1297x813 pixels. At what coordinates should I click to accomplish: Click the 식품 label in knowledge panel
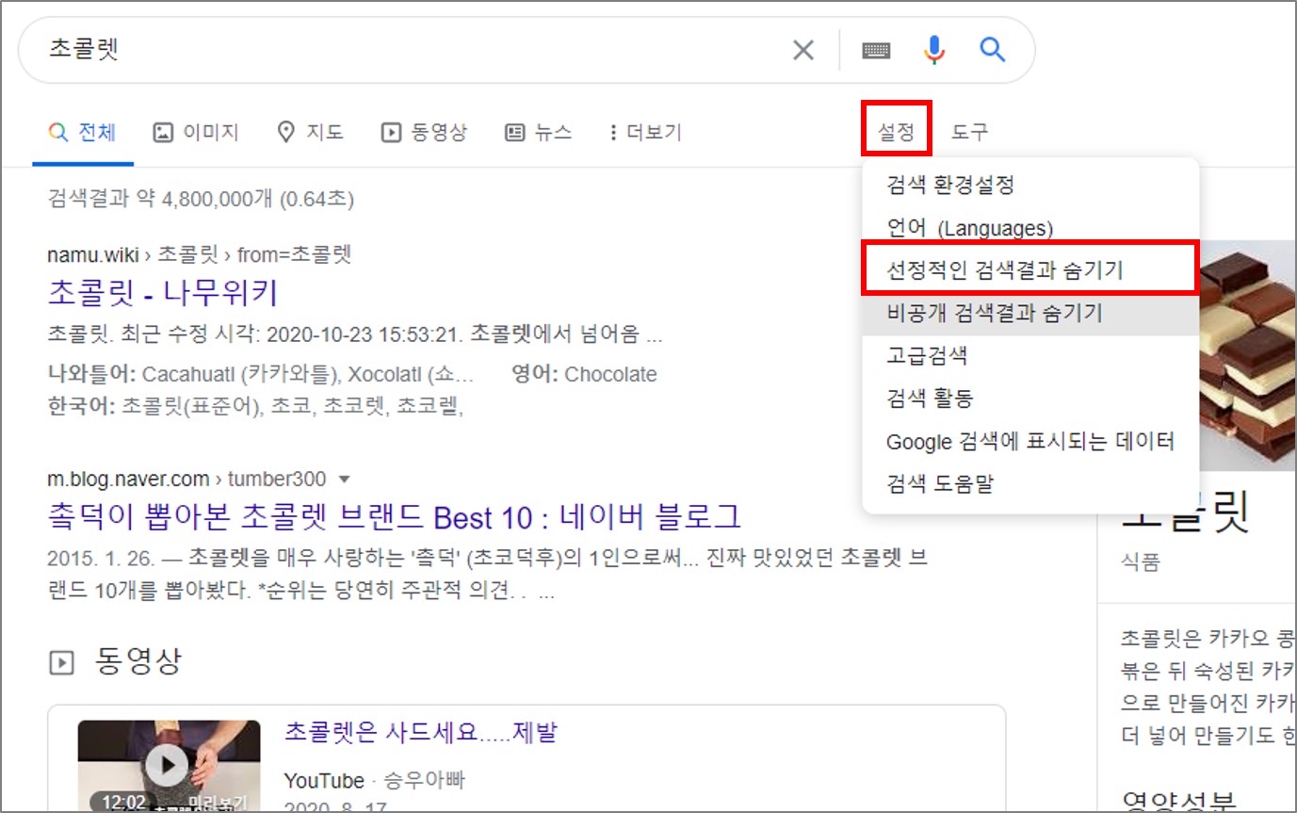coord(1141,563)
